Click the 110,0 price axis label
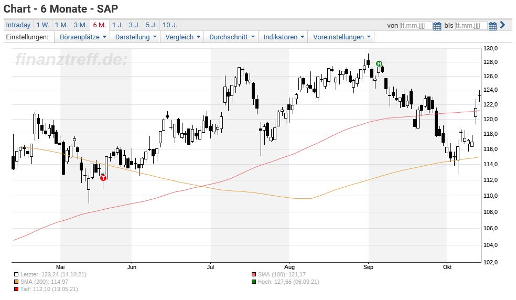The image size is (516, 300). pos(490,196)
